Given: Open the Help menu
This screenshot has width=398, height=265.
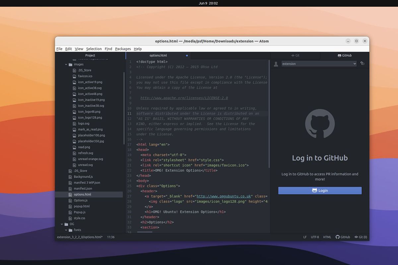Looking at the screenshot, I should (x=138, y=49).
